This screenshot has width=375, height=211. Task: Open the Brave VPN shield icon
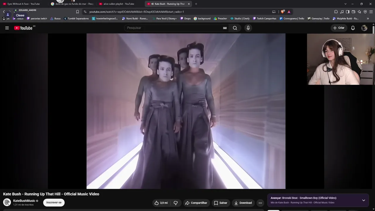(365, 12)
